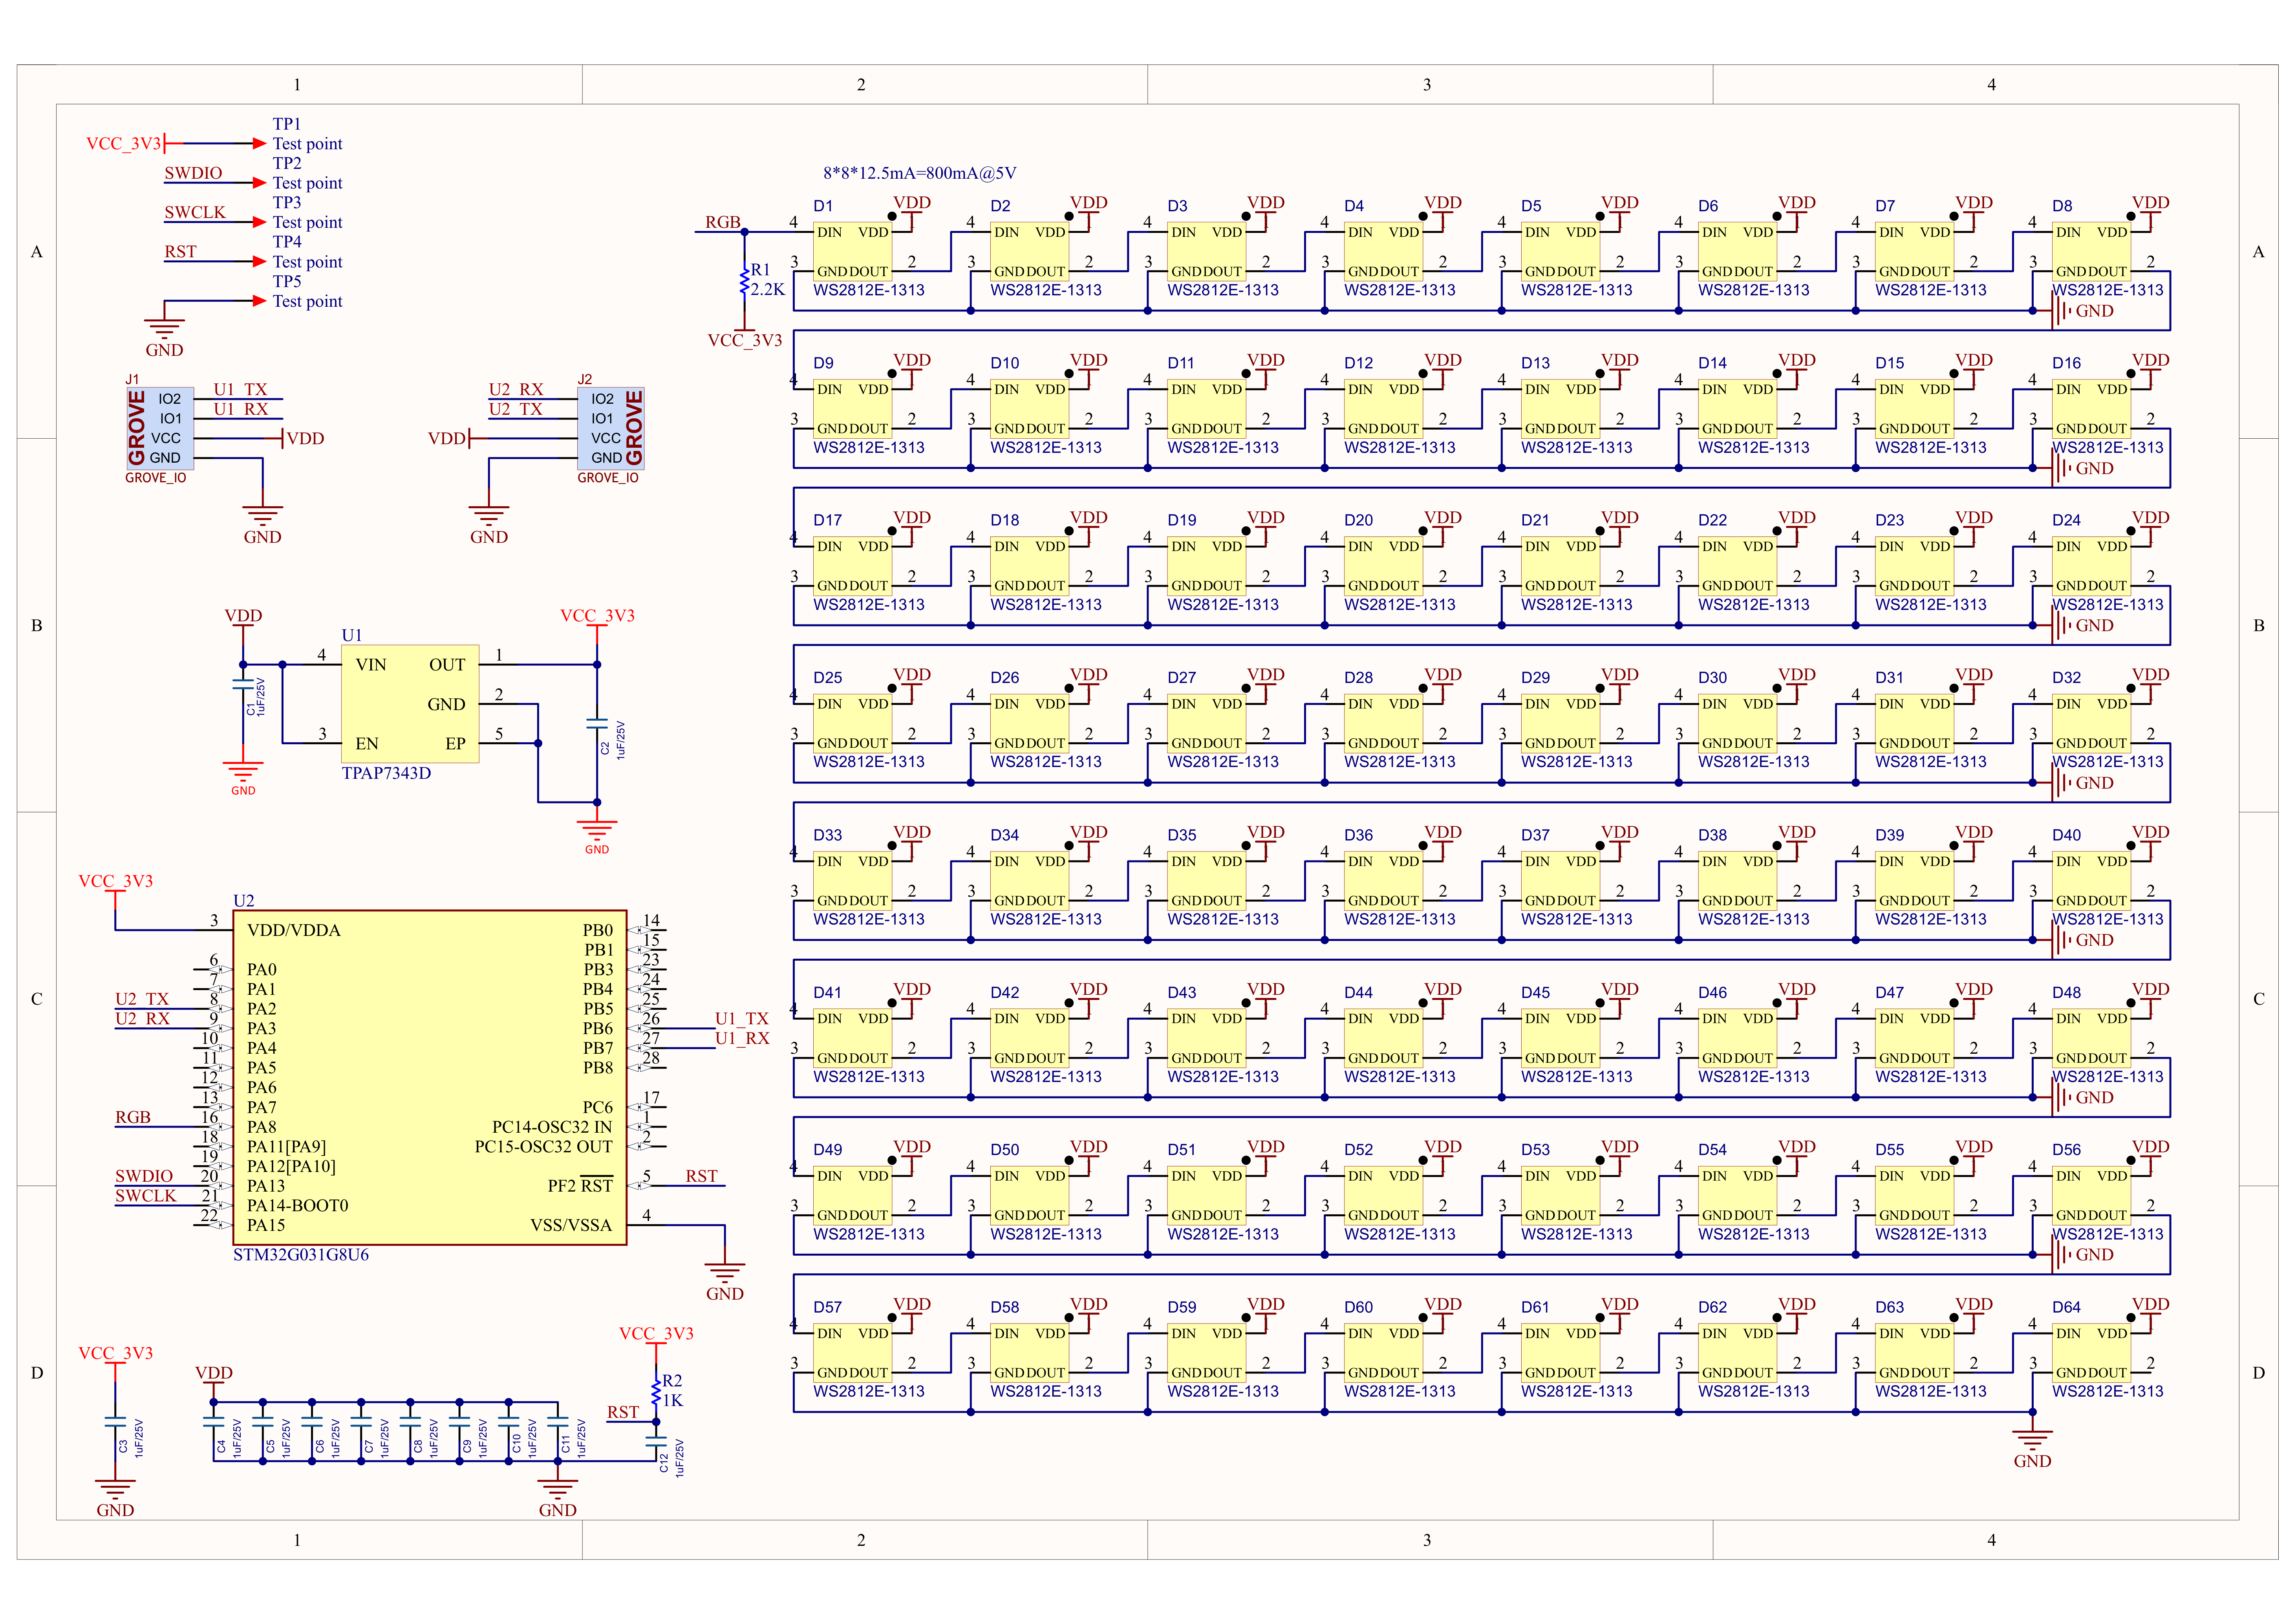Select resistor R2 1K
2296x1624 pixels.
657,1391
